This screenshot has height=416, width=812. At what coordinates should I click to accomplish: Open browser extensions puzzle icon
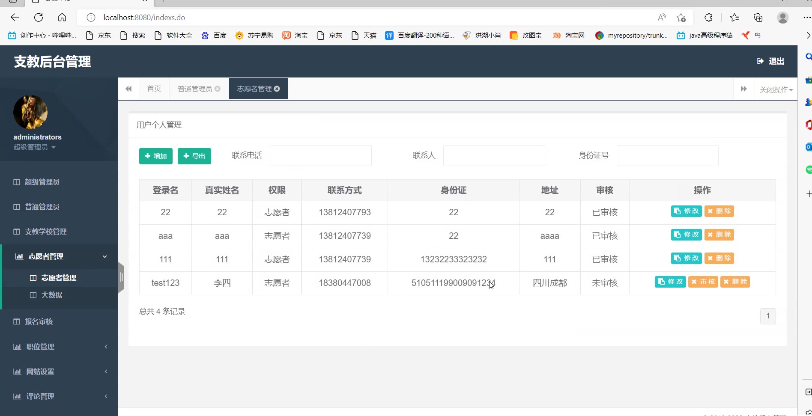(x=708, y=18)
